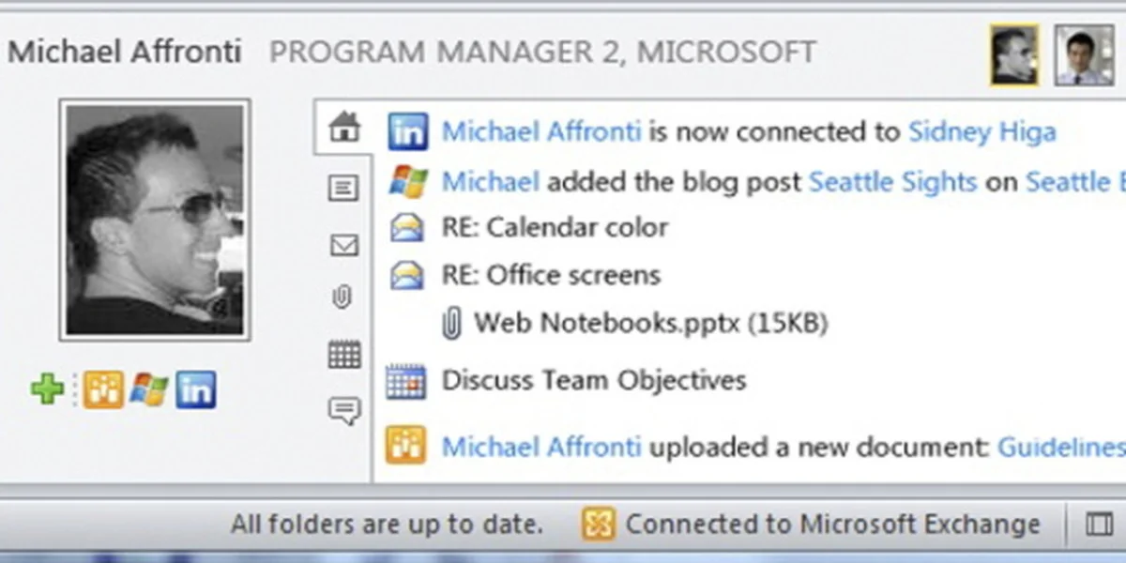The image size is (1126, 563).
Task: Open the Home all-items tab icon
Action: pyautogui.click(x=344, y=128)
